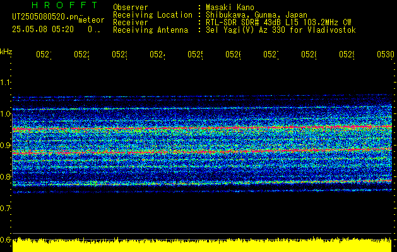Image resolution: width=397 pixels, height=252 pixels.
Task: Click the 0.6 kHz axis tick label
Action: click(x=5, y=239)
